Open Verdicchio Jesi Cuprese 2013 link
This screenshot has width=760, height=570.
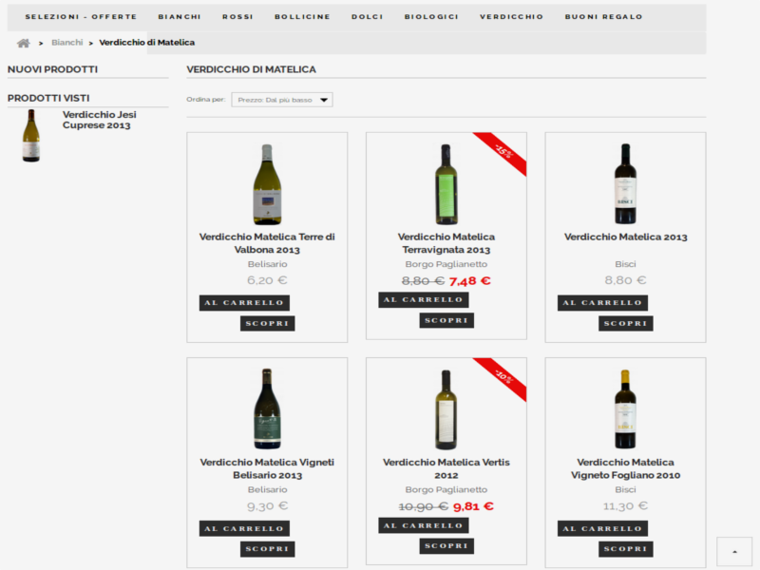tap(100, 120)
